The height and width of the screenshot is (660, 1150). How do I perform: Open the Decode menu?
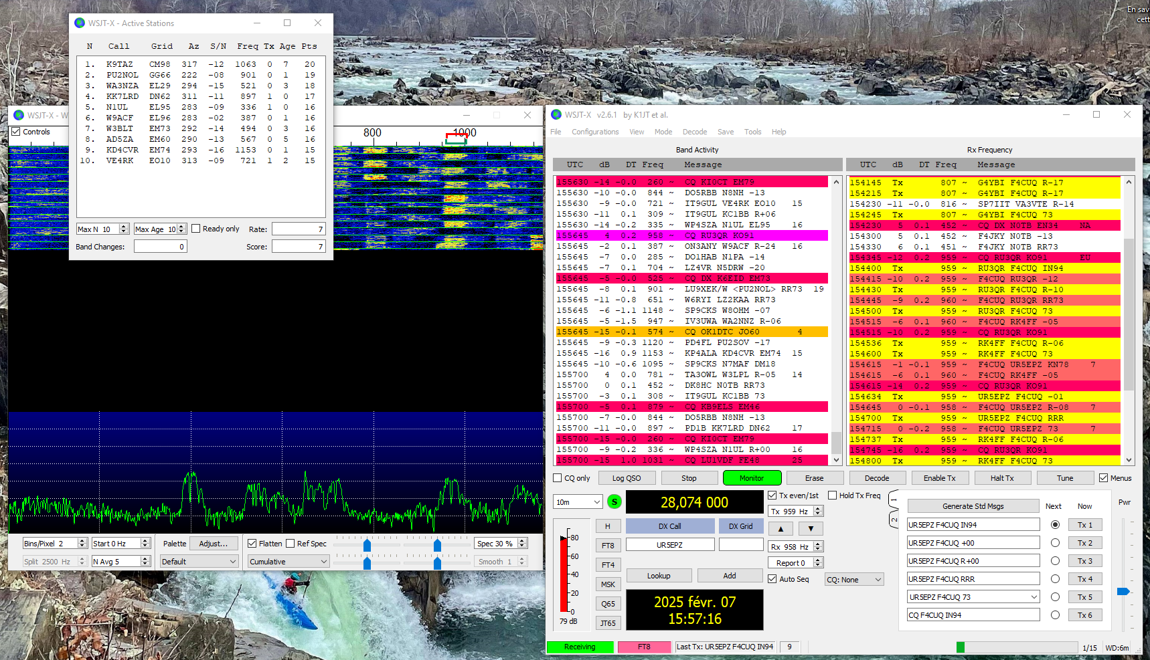pos(695,132)
